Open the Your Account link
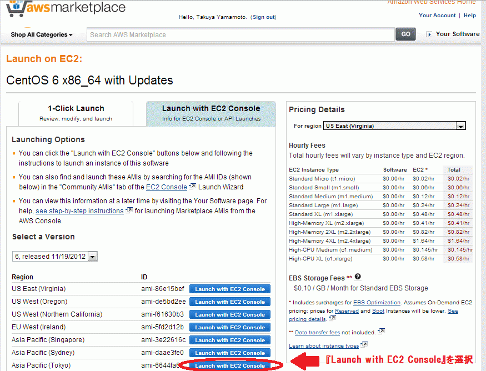 [x=437, y=16]
